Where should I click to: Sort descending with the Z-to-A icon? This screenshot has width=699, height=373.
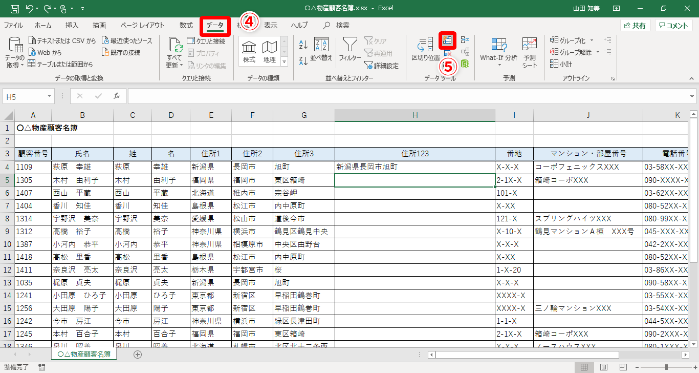[303, 60]
